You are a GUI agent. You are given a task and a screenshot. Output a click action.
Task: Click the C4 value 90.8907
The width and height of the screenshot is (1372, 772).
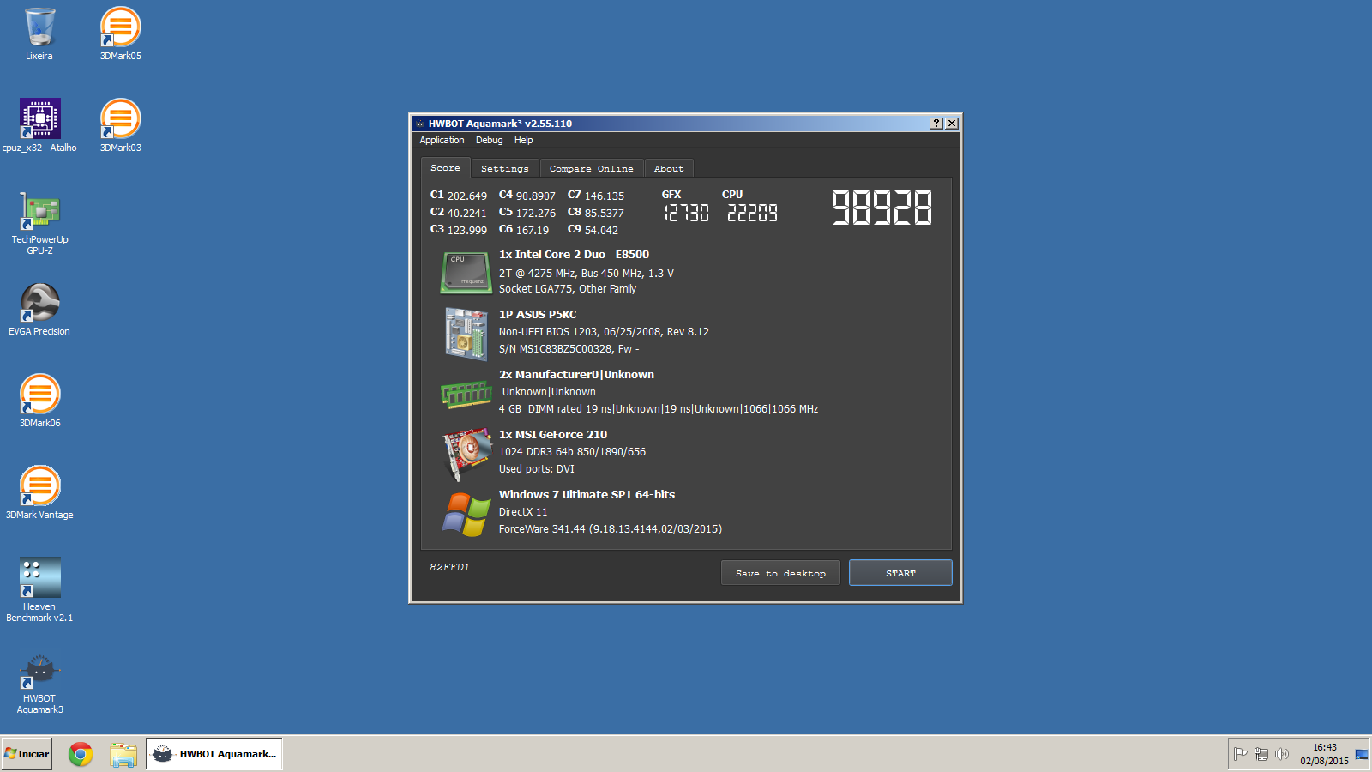pyautogui.click(x=536, y=196)
